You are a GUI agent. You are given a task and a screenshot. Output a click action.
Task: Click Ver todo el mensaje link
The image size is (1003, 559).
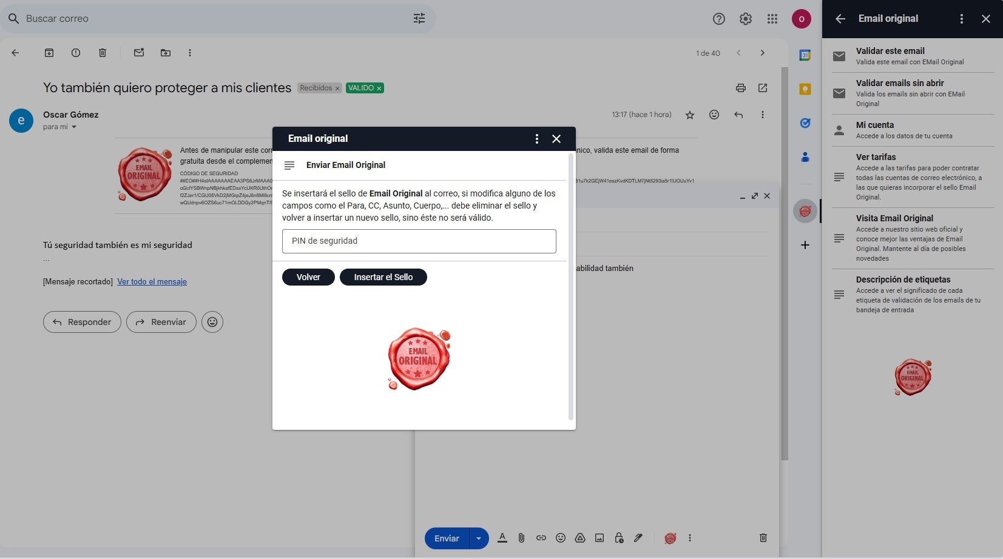152,281
